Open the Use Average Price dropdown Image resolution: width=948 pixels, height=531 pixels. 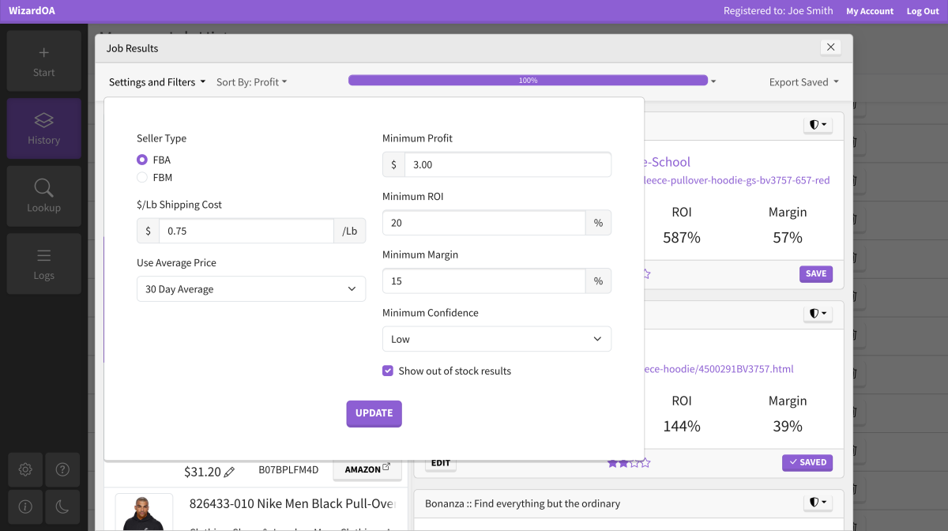pyautogui.click(x=251, y=289)
